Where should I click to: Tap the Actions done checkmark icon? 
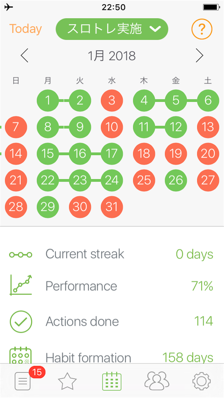coord(21,322)
